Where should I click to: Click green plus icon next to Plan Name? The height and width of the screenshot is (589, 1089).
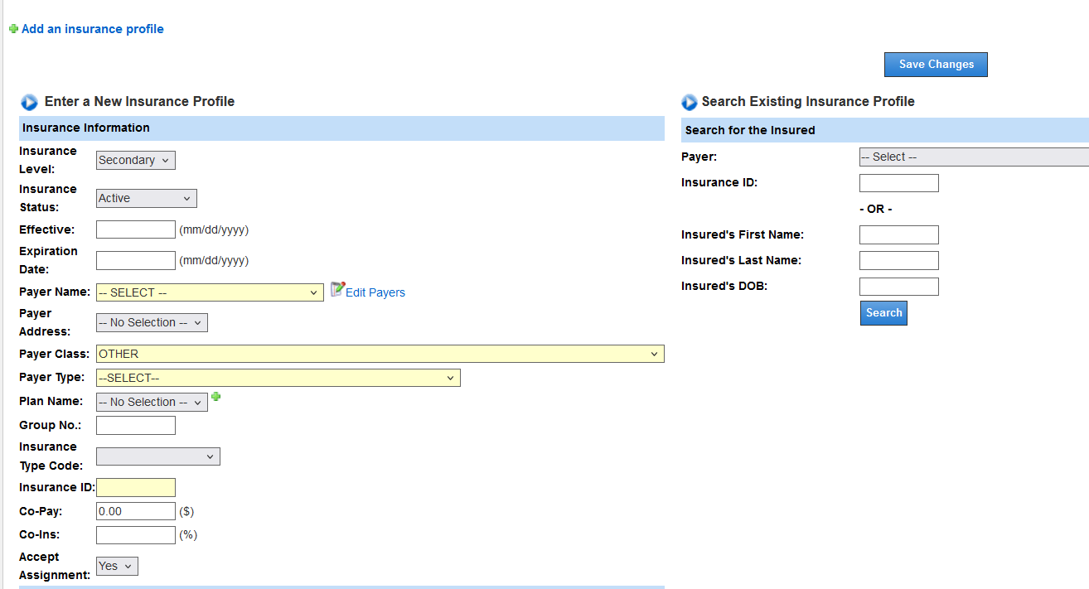[x=216, y=397]
